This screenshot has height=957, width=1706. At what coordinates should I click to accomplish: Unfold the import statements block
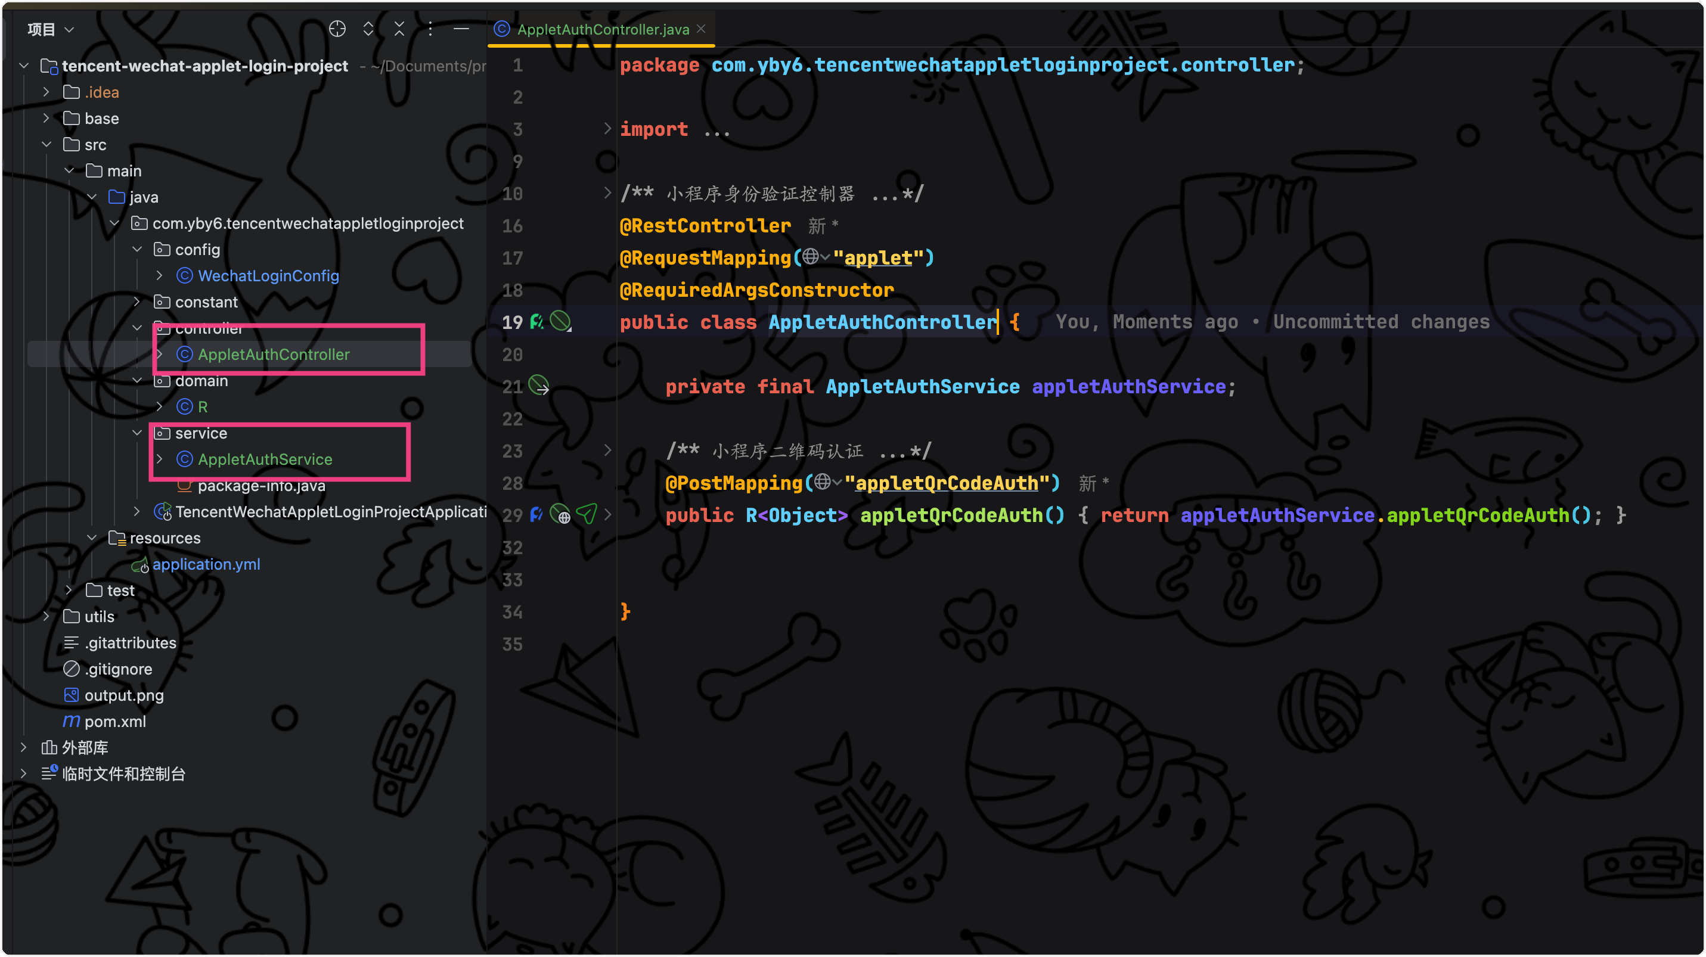pos(607,129)
